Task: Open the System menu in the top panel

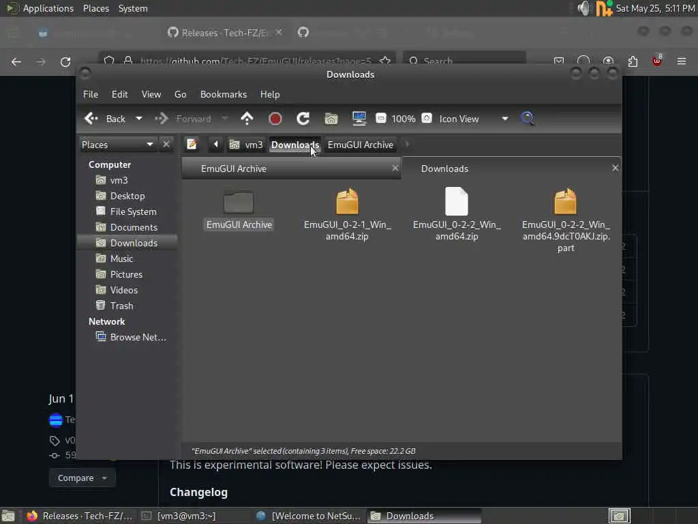Action: click(x=133, y=8)
